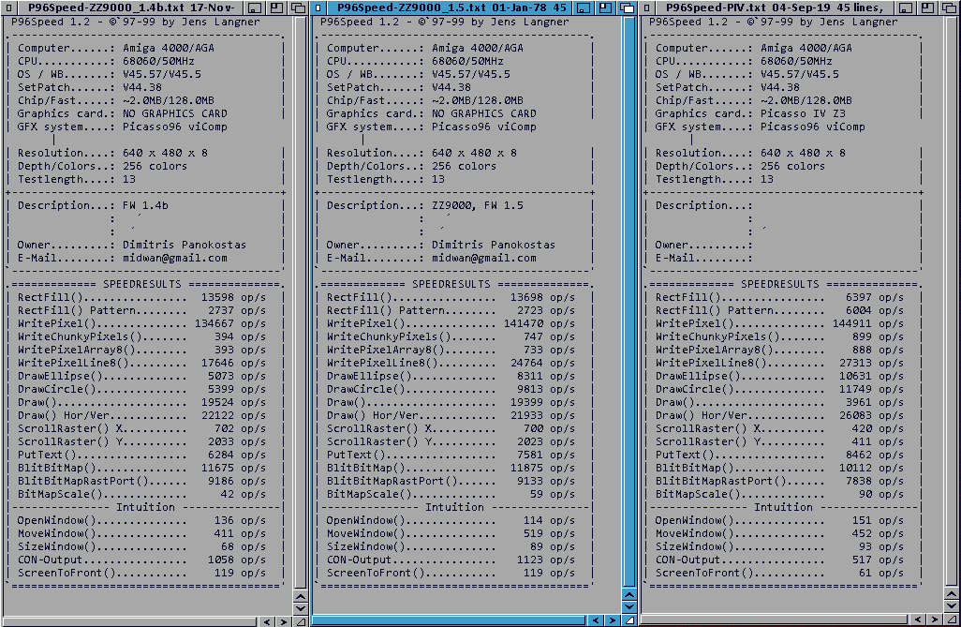Activate window via P96Speed-ZZ9000_1.4b.txt title bar
The image size is (961, 627).
[131, 8]
